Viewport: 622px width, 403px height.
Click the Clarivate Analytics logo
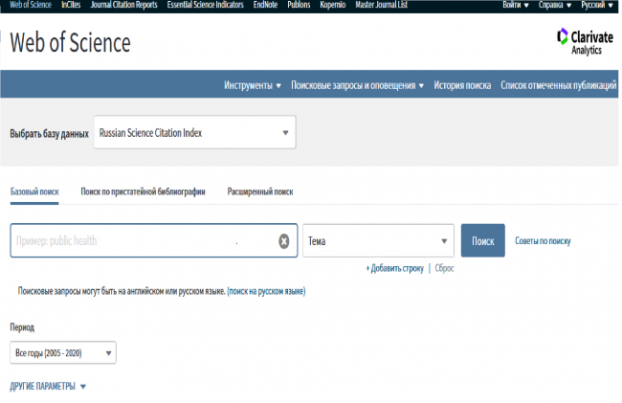585,41
